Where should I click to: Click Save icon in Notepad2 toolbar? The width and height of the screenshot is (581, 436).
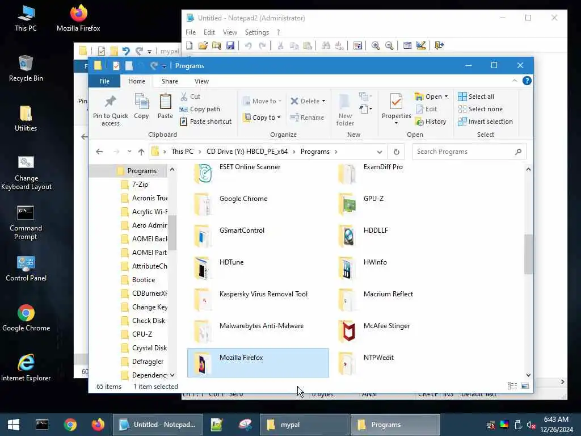[x=230, y=45]
